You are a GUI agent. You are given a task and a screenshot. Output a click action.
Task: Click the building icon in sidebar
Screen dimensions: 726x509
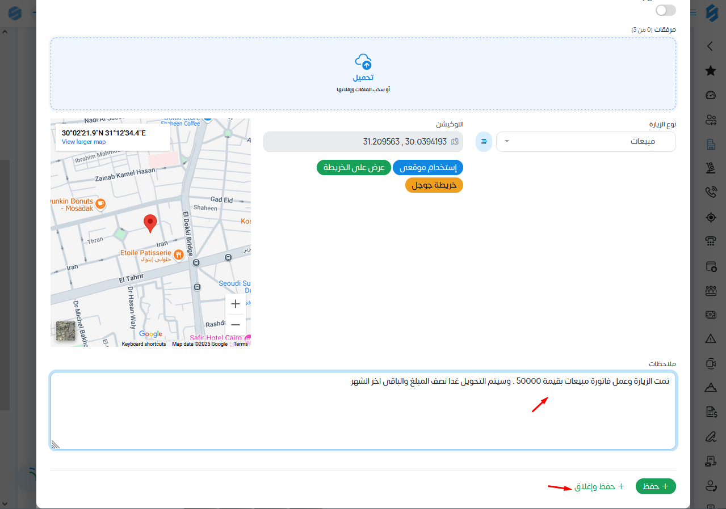click(x=710, y=144)
